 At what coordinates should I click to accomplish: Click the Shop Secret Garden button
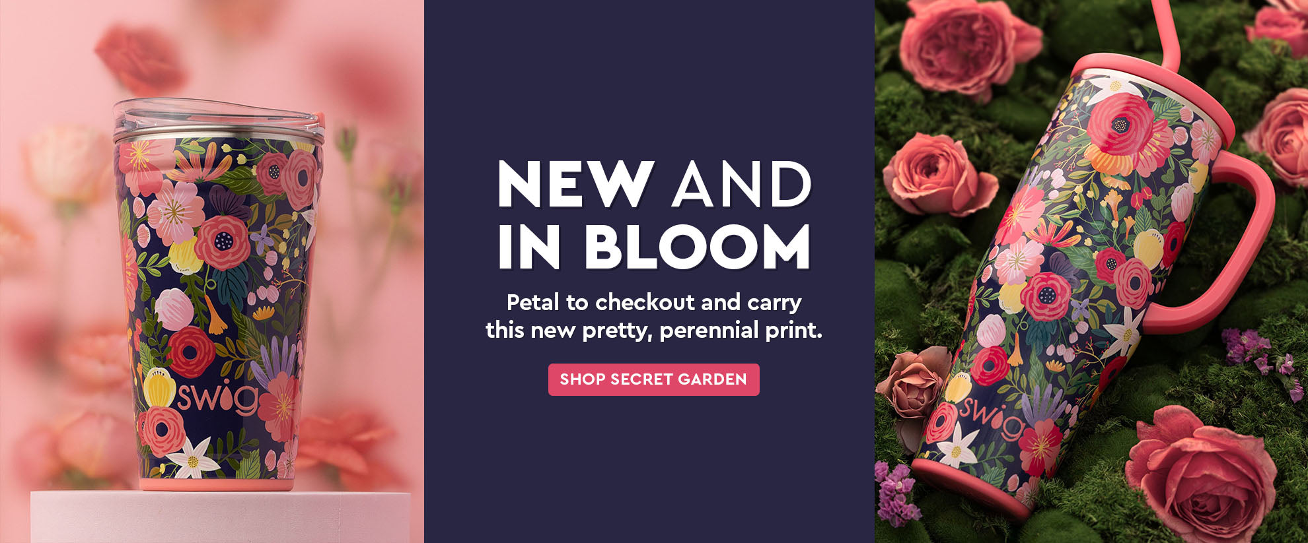[x=653, y=379]
